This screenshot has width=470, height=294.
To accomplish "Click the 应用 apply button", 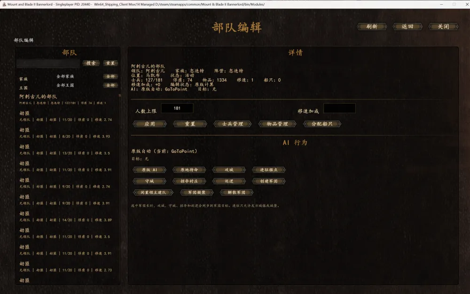I will (149, 124).
